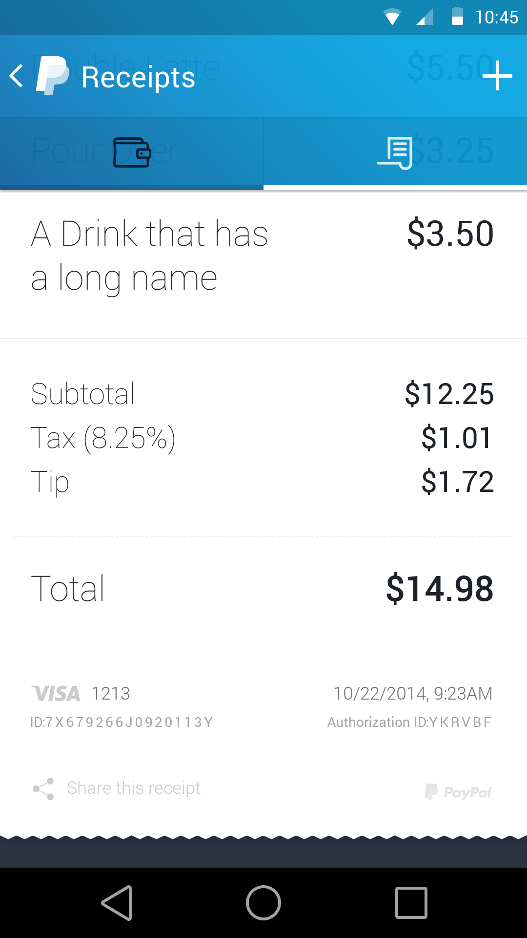Tap the back arrow chevron

pyautogui.click(x=17, y=76)
